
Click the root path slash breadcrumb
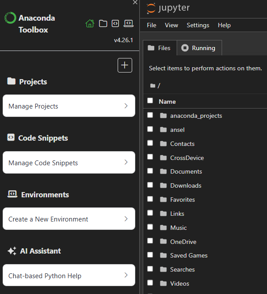pyautogui.click(x=159, y=86)
